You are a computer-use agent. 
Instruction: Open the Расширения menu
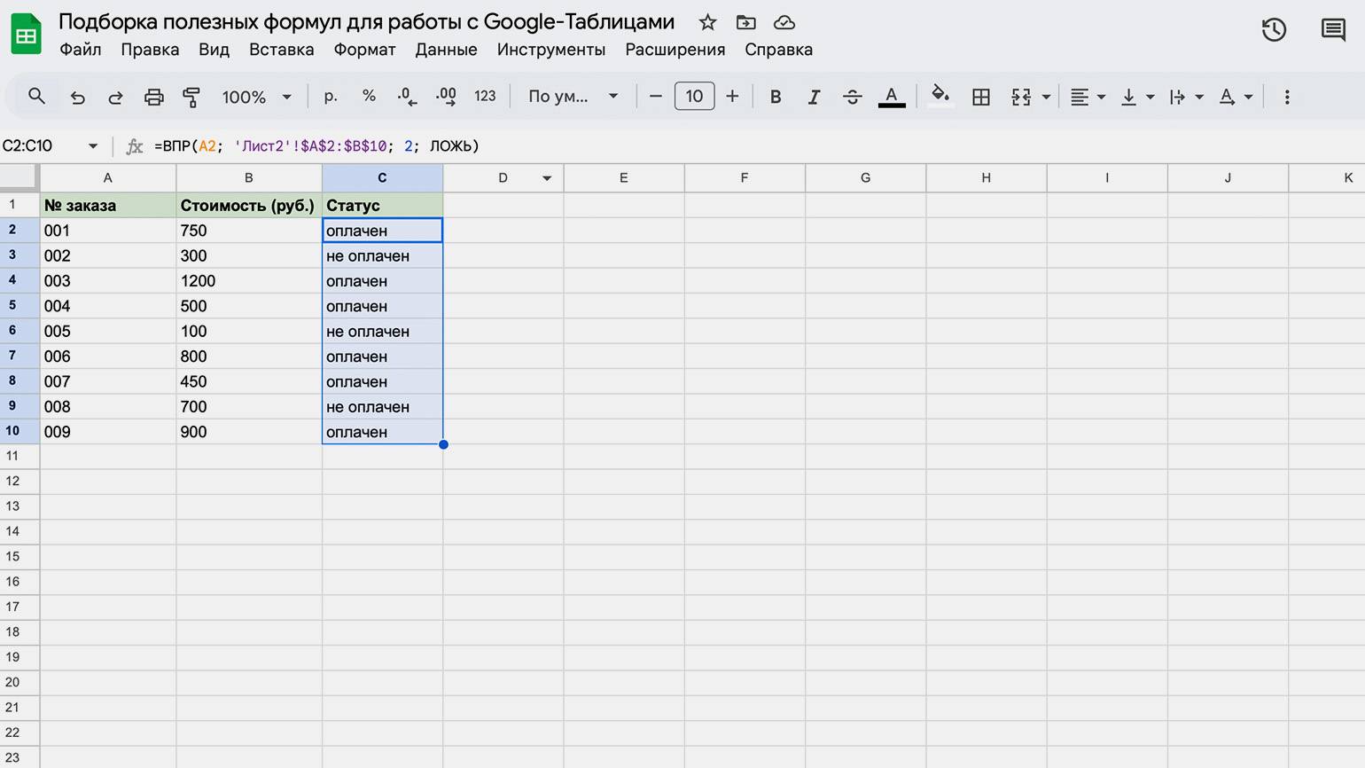tap(675, 50)
